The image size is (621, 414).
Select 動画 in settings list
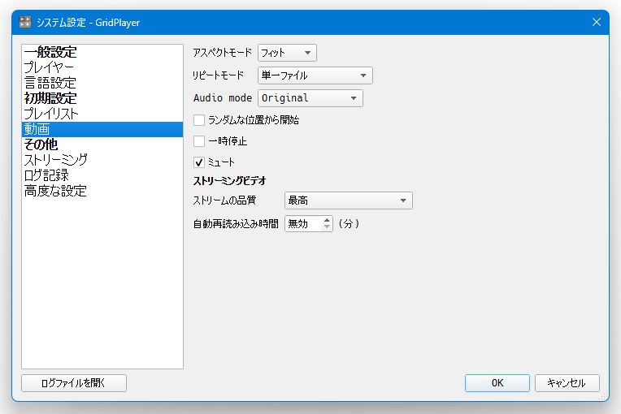[x=102, y=129]
